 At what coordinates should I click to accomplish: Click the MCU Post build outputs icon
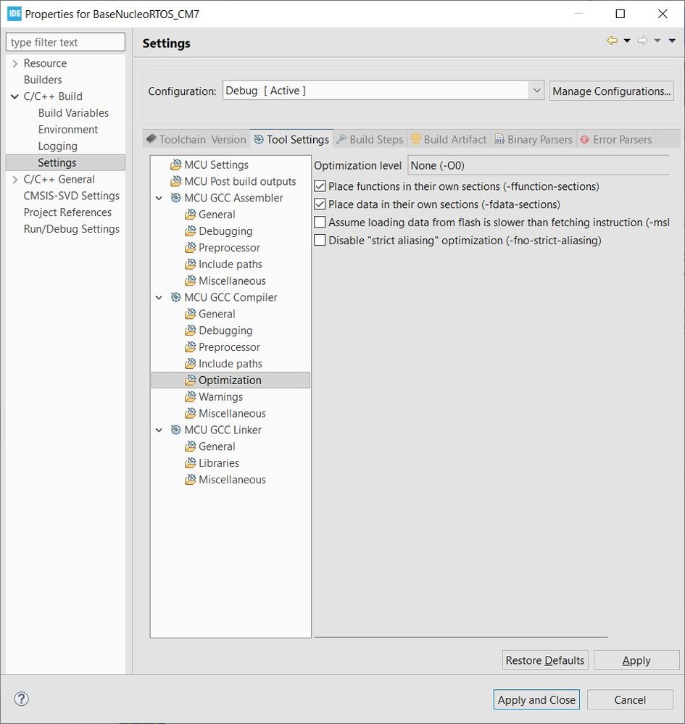click(175, 181)
